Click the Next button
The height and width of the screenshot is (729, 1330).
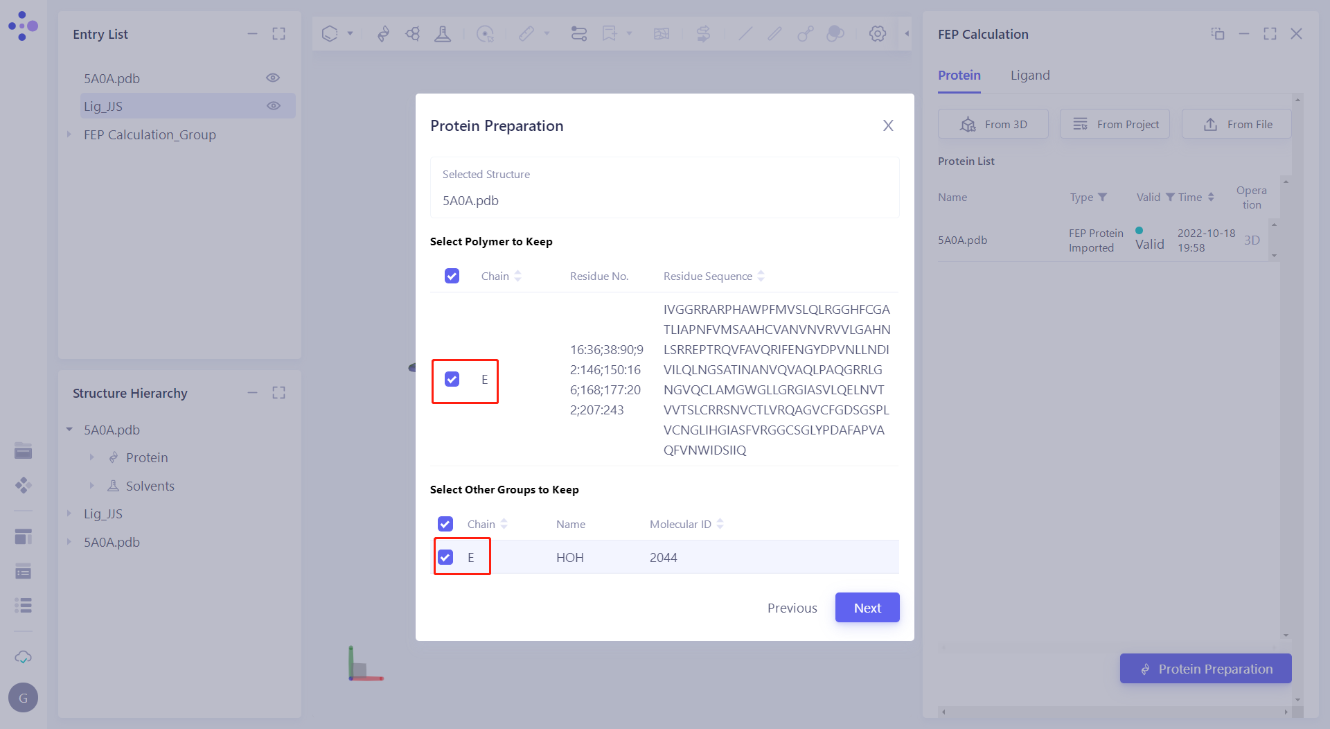tap(867, 608)
